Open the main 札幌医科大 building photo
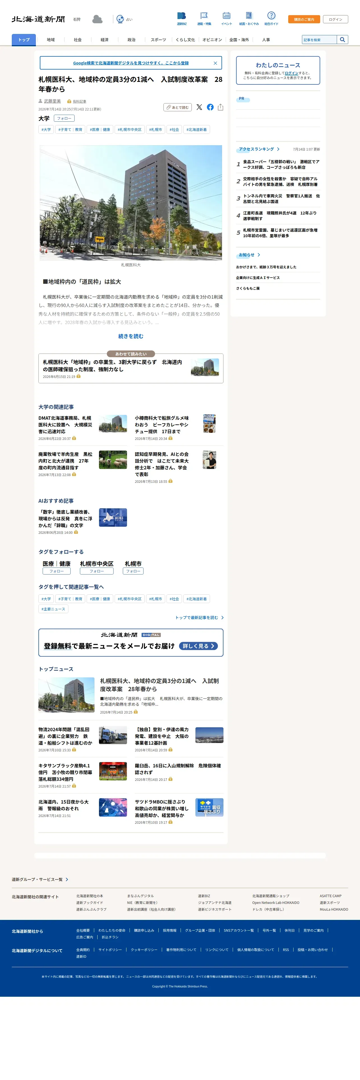Screen dimensions: 360x1080 click(x=131, y=203)
